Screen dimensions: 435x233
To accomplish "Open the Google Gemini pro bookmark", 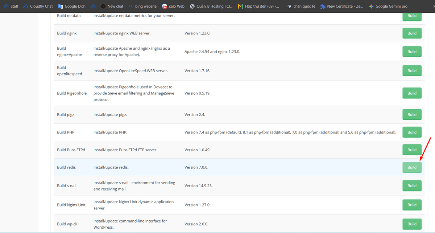I will pyautogui.click(x=388, y=6).
